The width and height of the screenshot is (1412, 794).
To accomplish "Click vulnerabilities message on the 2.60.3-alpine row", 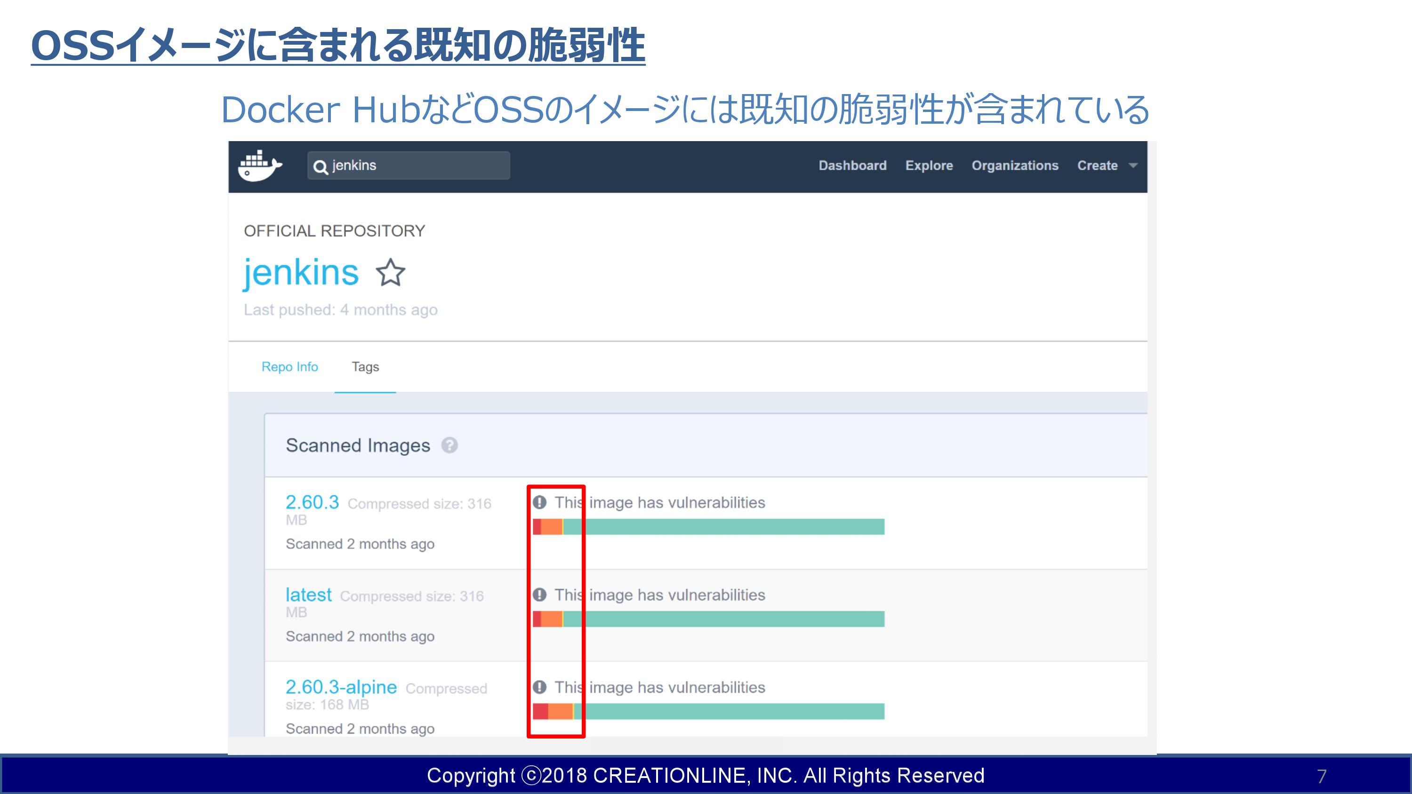I will [x=660, y=687].
